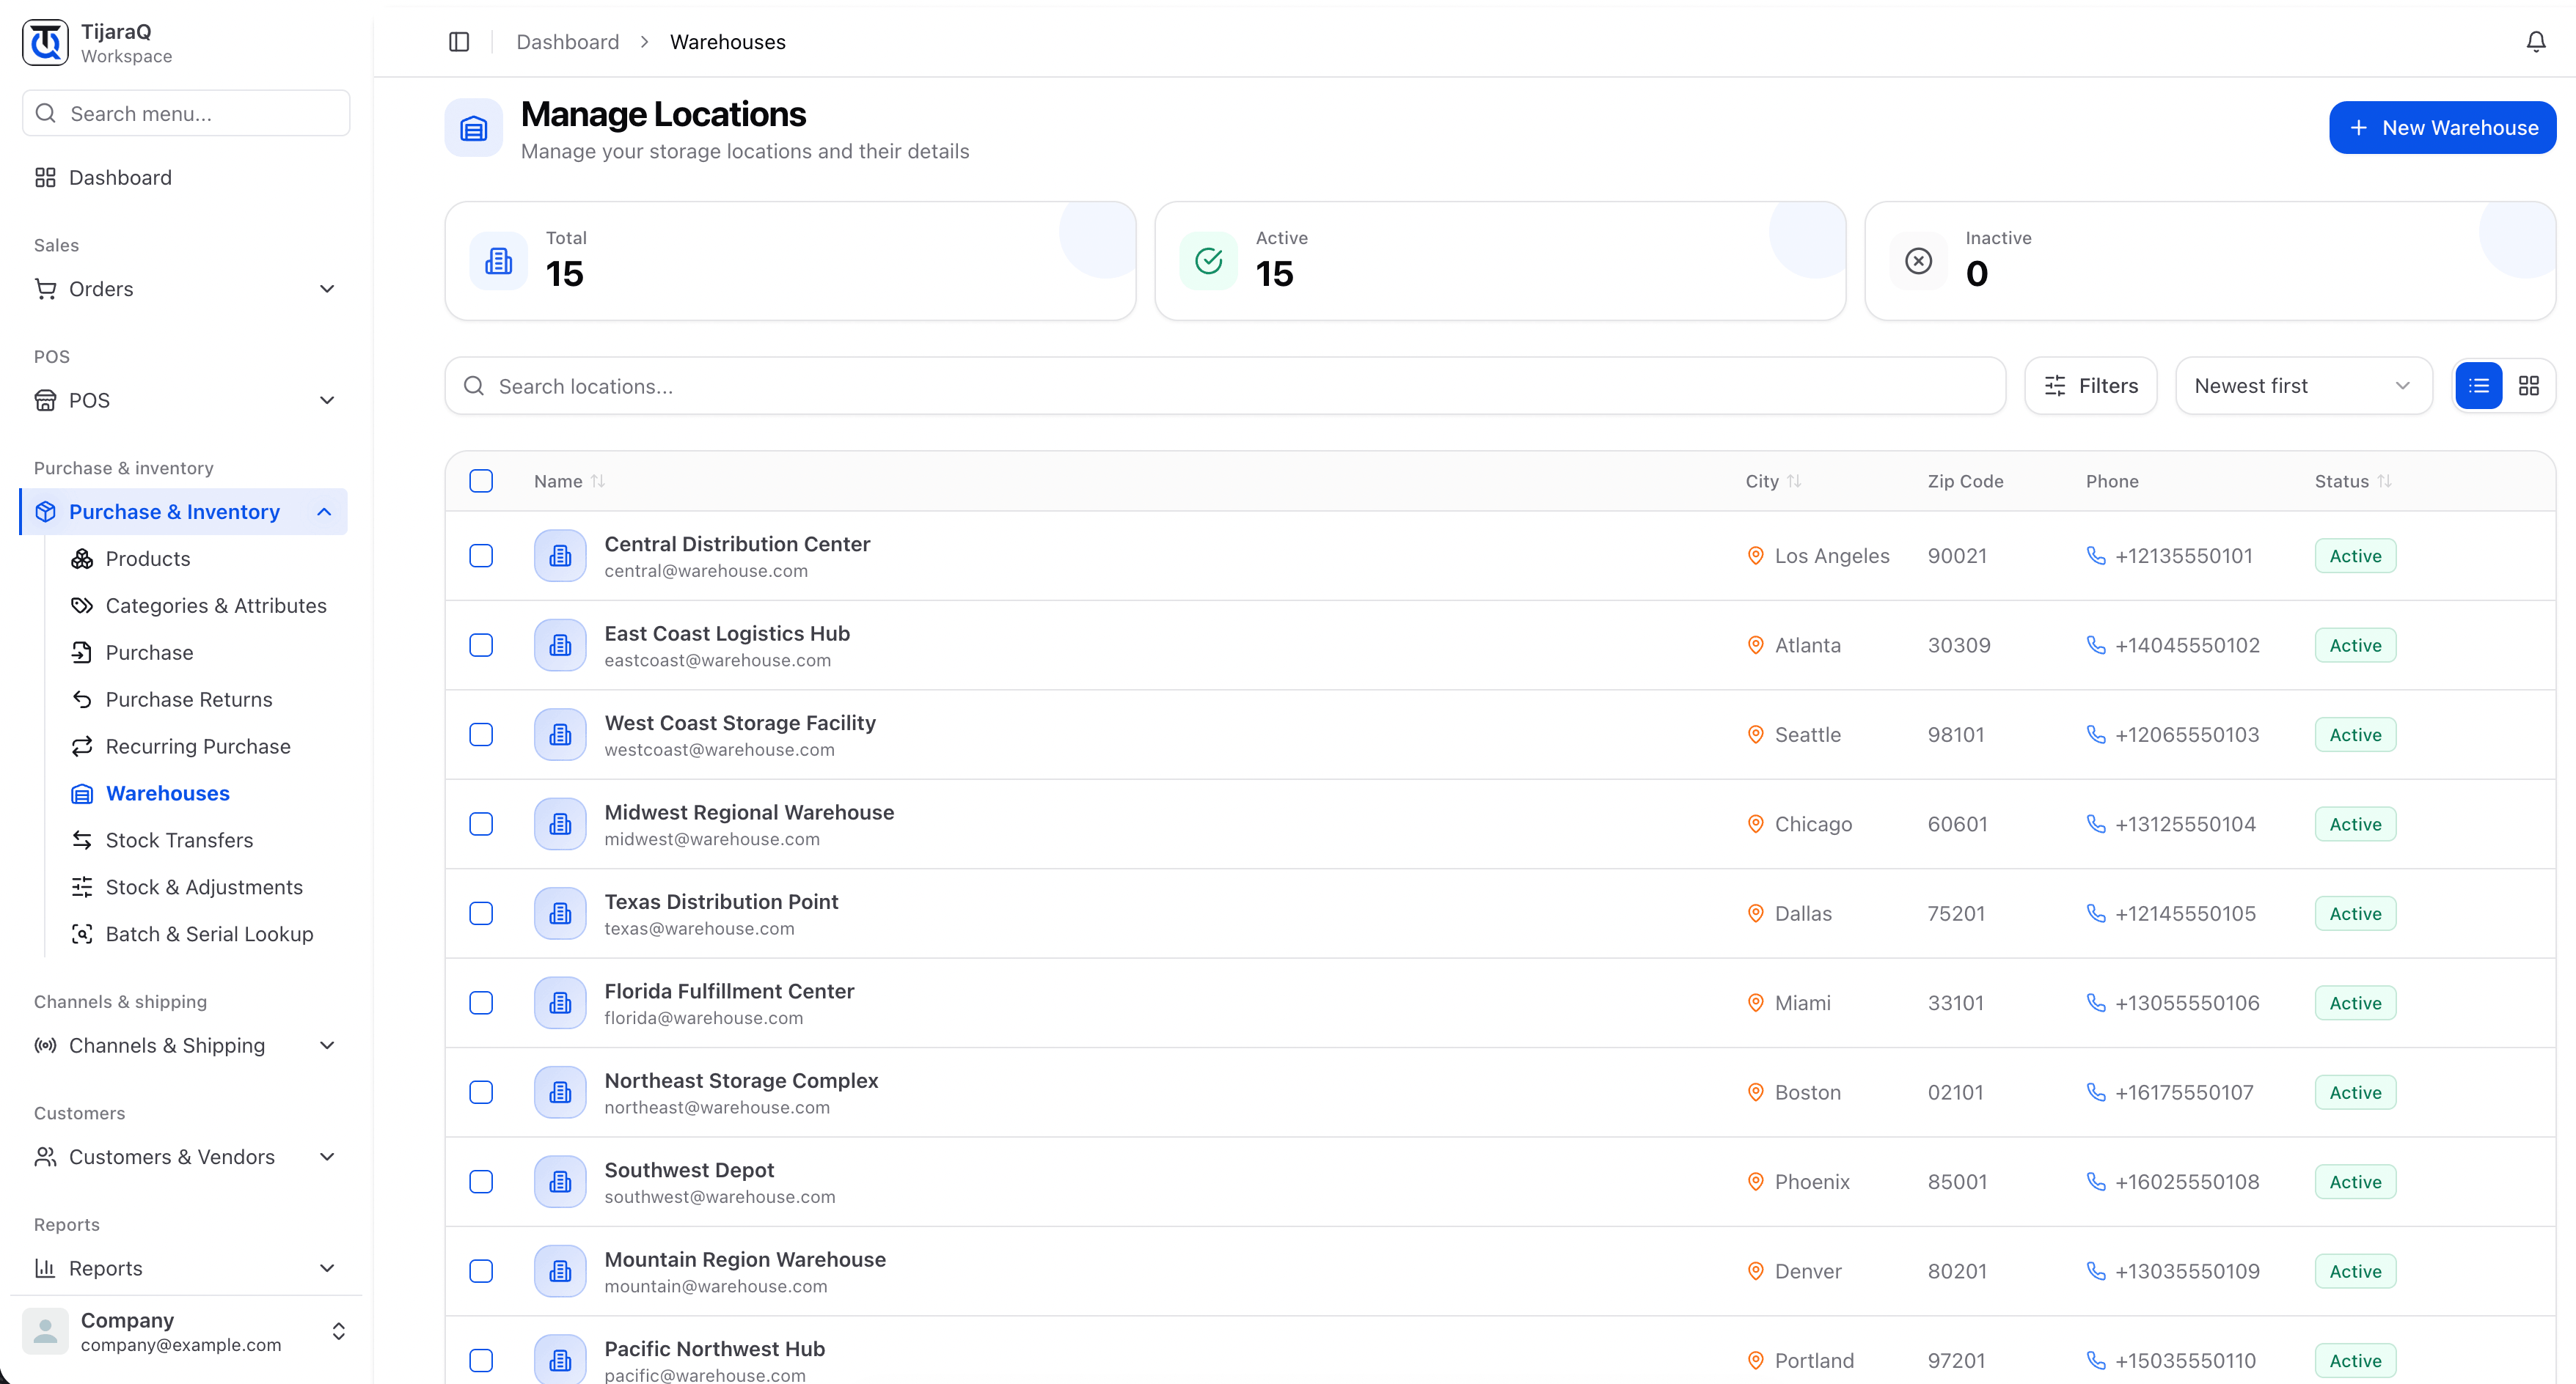Click the Total warehouses stat icon
Screen dimensions: 2576x1384
click(499, 262)
